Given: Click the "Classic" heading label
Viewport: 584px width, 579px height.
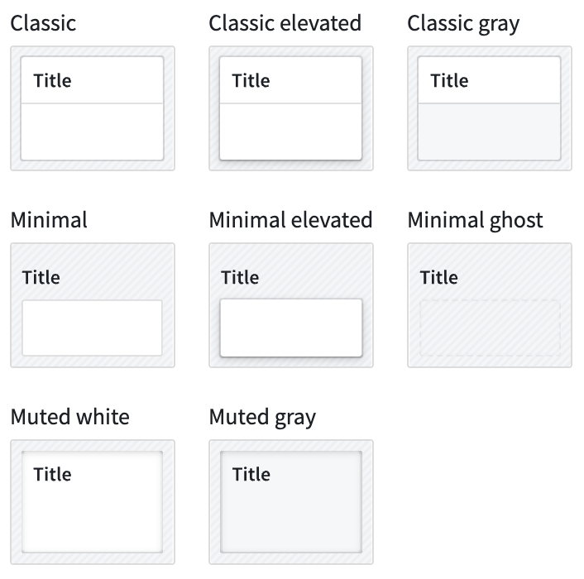Looking at the screenshot, I should (x=43, y=23).
